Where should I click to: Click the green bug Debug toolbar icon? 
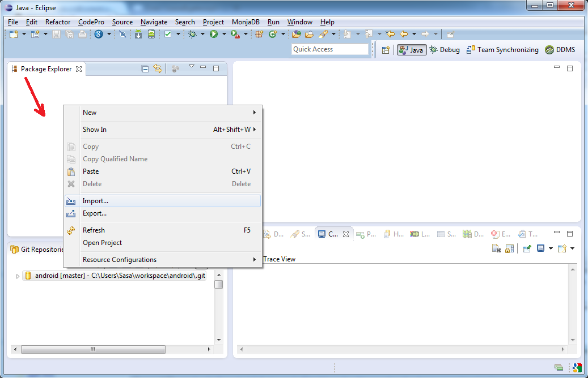[x=192, y=35]
